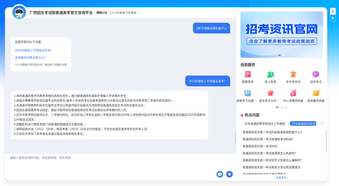Viewport: 339px width, 186px height.
Task: Select the 专升本考试 graduation cap icon
Action: (293, 74)
